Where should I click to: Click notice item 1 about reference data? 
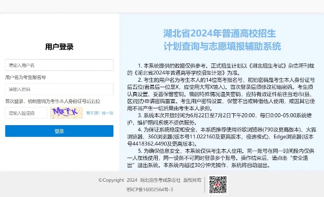pyautogui.click(x=220, y=69)
